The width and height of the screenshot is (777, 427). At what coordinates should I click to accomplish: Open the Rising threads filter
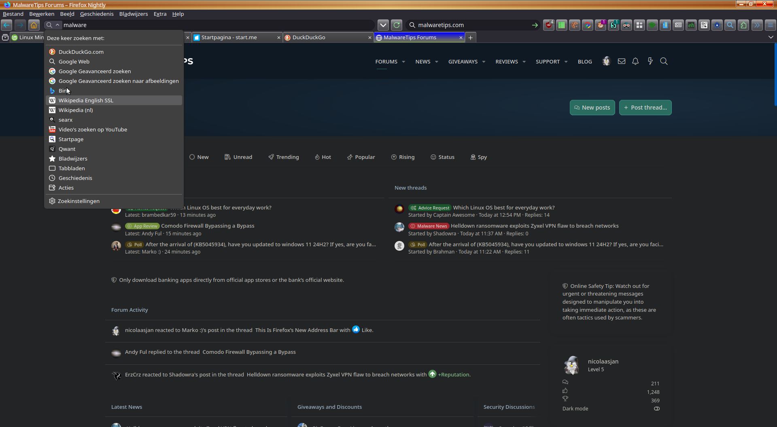[x=403, y=157]
